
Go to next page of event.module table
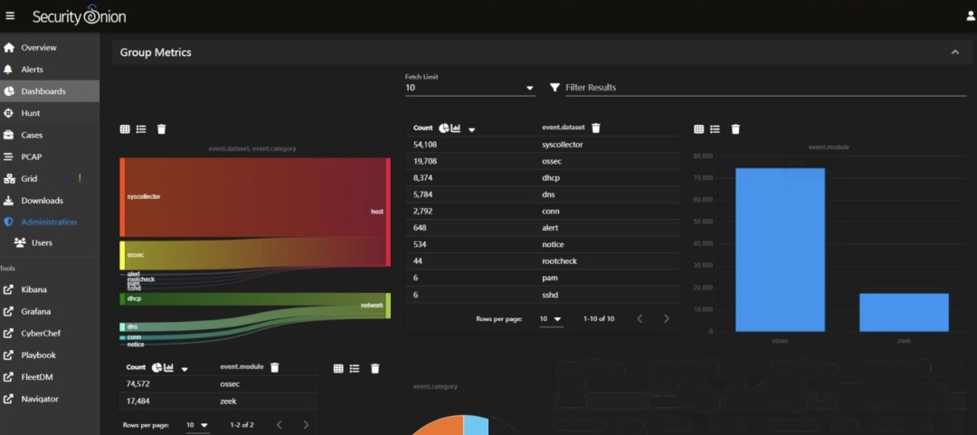306,425
